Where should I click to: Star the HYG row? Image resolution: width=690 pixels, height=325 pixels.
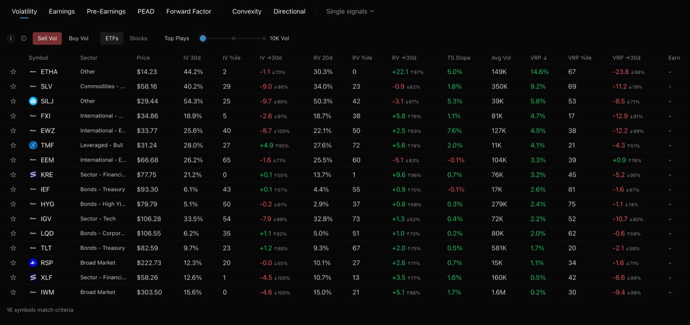tap(13, 204)
